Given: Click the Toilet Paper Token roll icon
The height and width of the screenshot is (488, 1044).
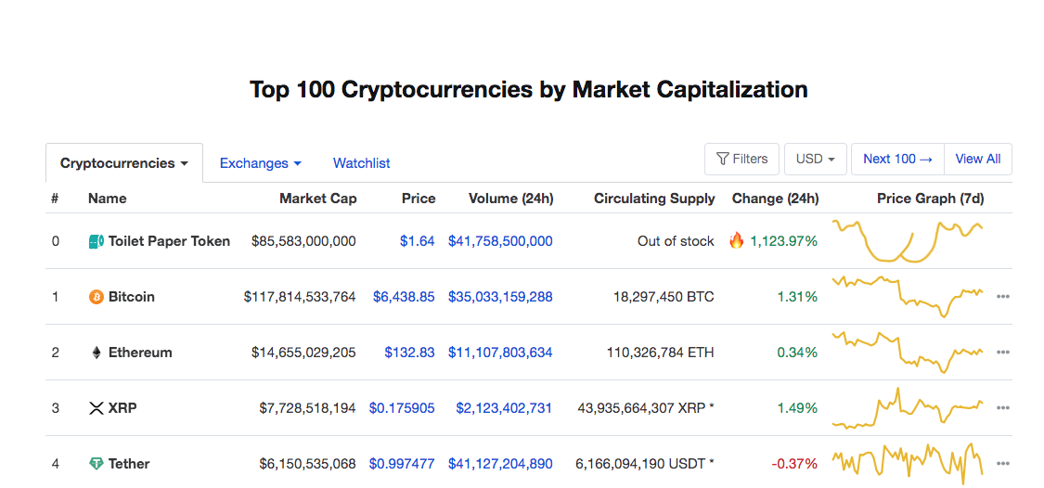Looking at the screenshot, I should click(x=96, y=241).
